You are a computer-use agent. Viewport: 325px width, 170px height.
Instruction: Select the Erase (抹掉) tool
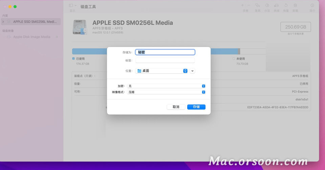(x=276, y=5)
